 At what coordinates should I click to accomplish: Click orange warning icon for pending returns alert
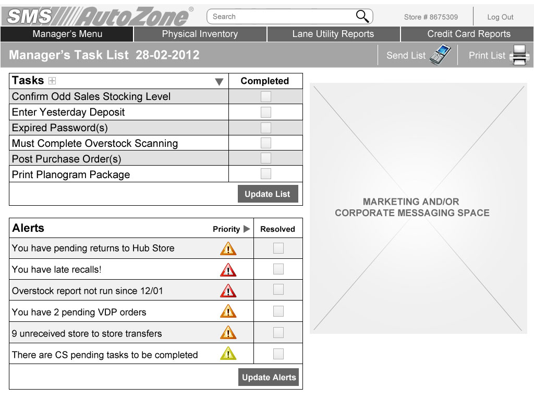[228, 248]
